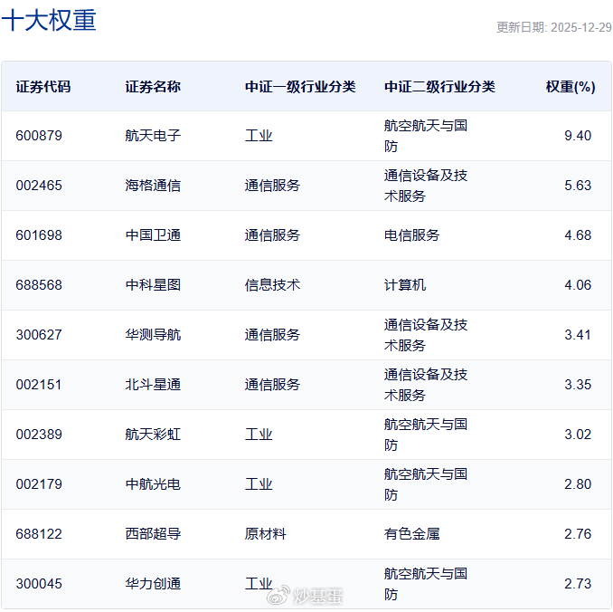Screen dimensions: 613x612
Task: Select stock code 002465
Action: coord(39,186)
